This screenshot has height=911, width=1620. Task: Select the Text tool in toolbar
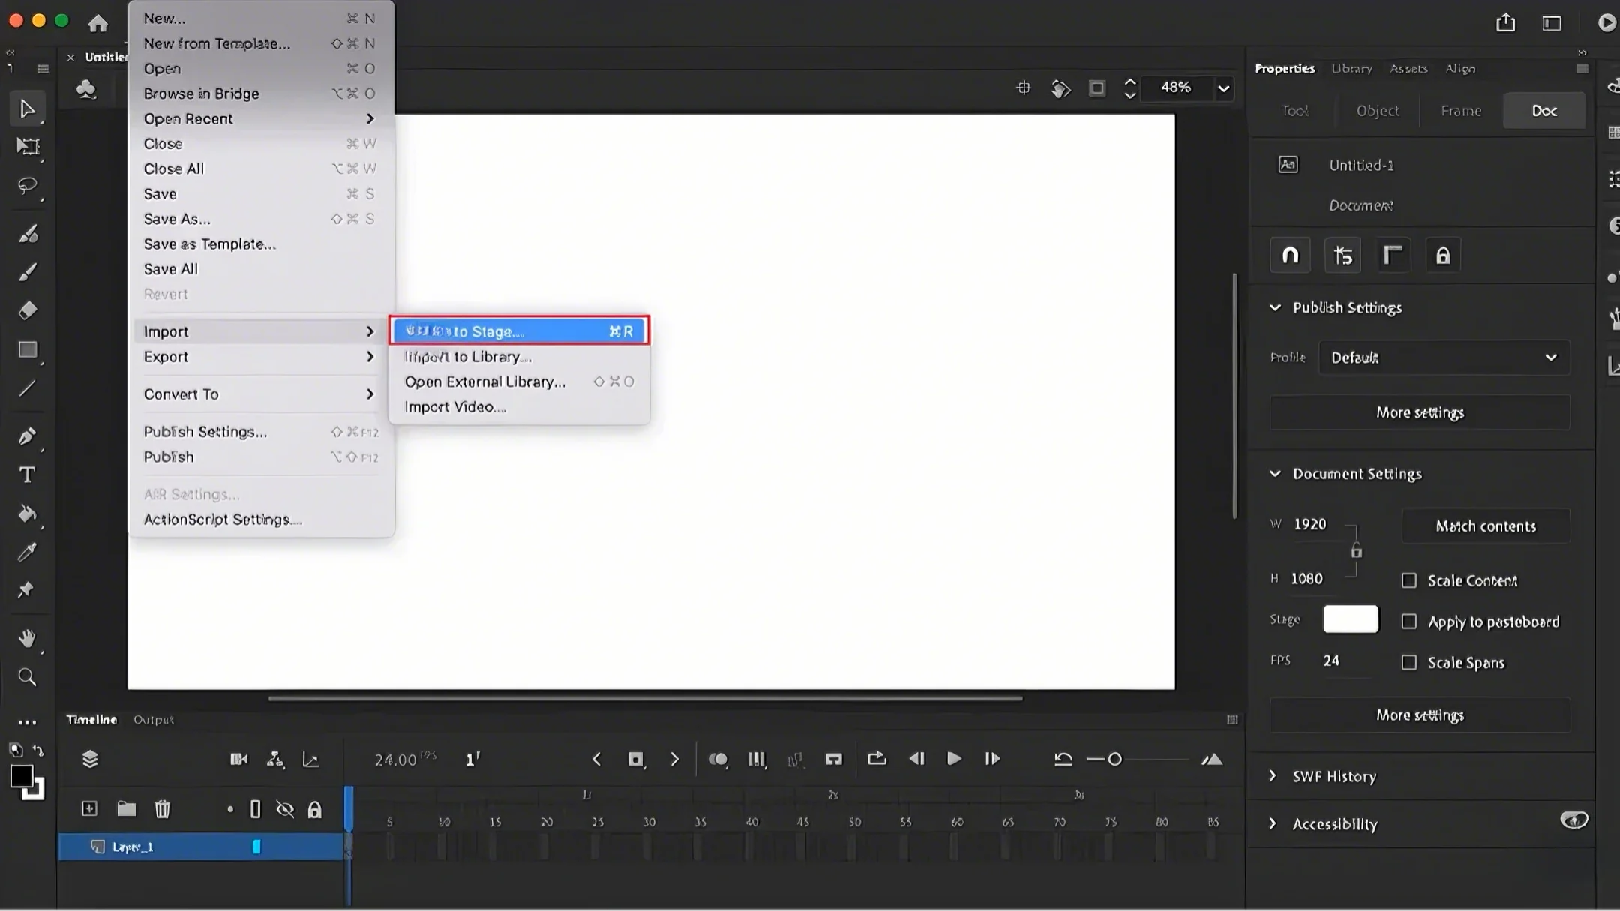pos(27,475)
